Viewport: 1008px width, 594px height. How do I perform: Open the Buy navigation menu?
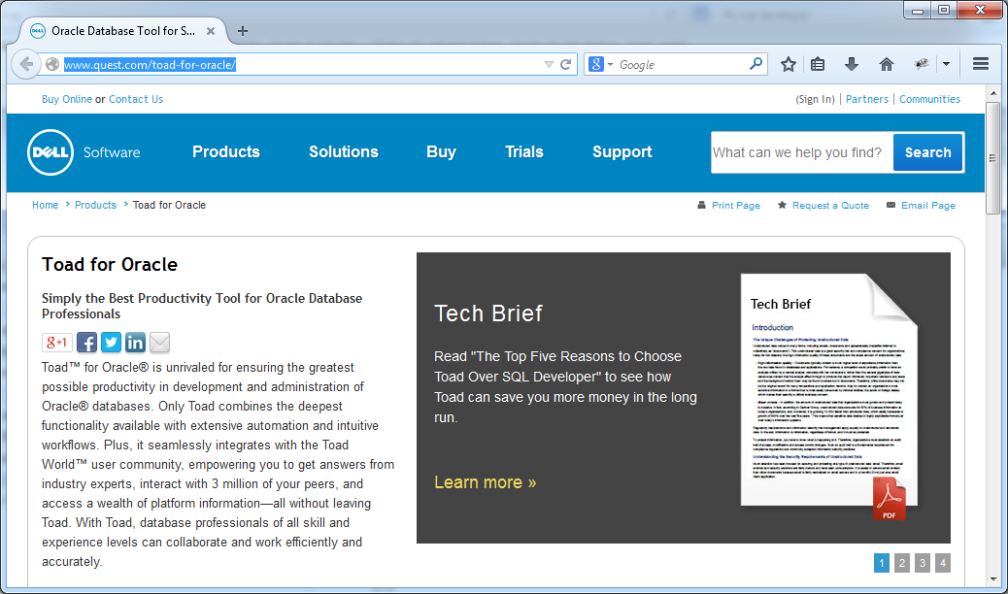coord(441,151)
